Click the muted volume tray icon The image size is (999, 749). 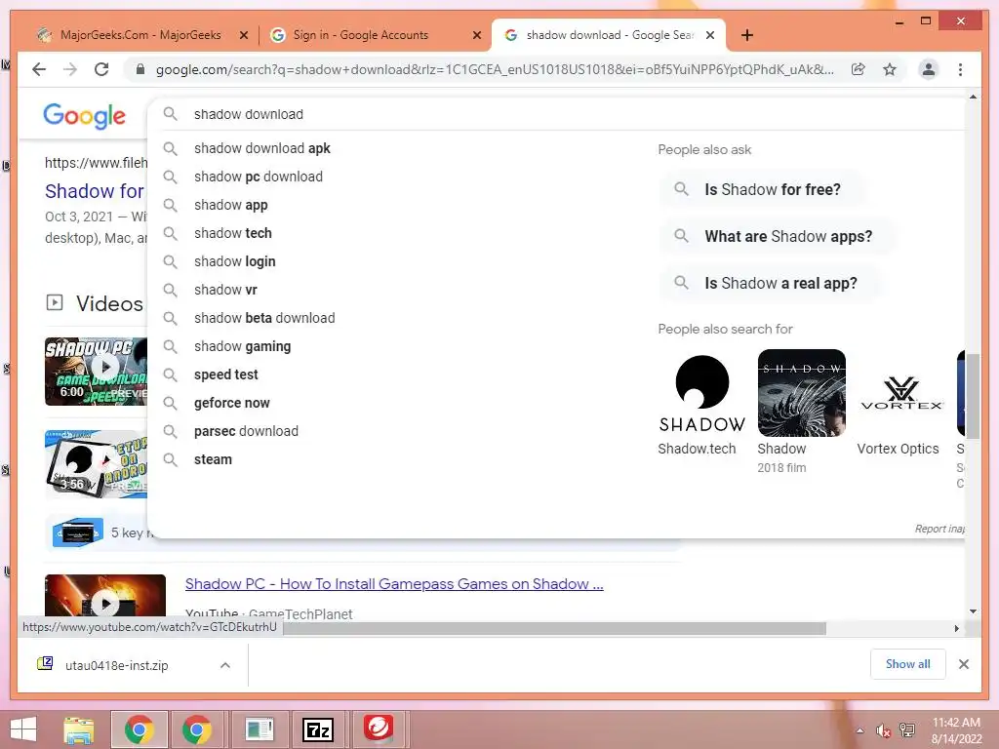[x=883, y=730]
